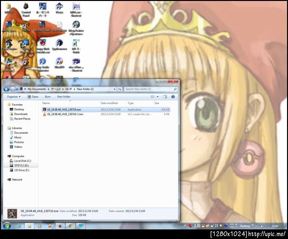
Task: Open the MI-X desktop shortcut
Action: [x=76, y=46]
